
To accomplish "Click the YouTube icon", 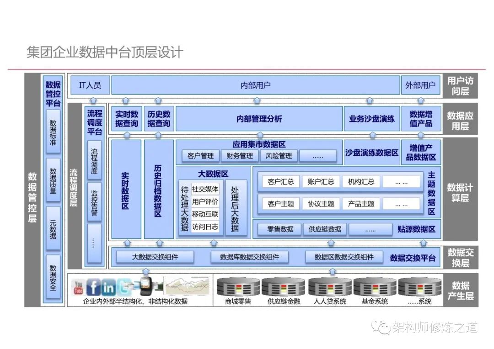I will coord(78,287).
